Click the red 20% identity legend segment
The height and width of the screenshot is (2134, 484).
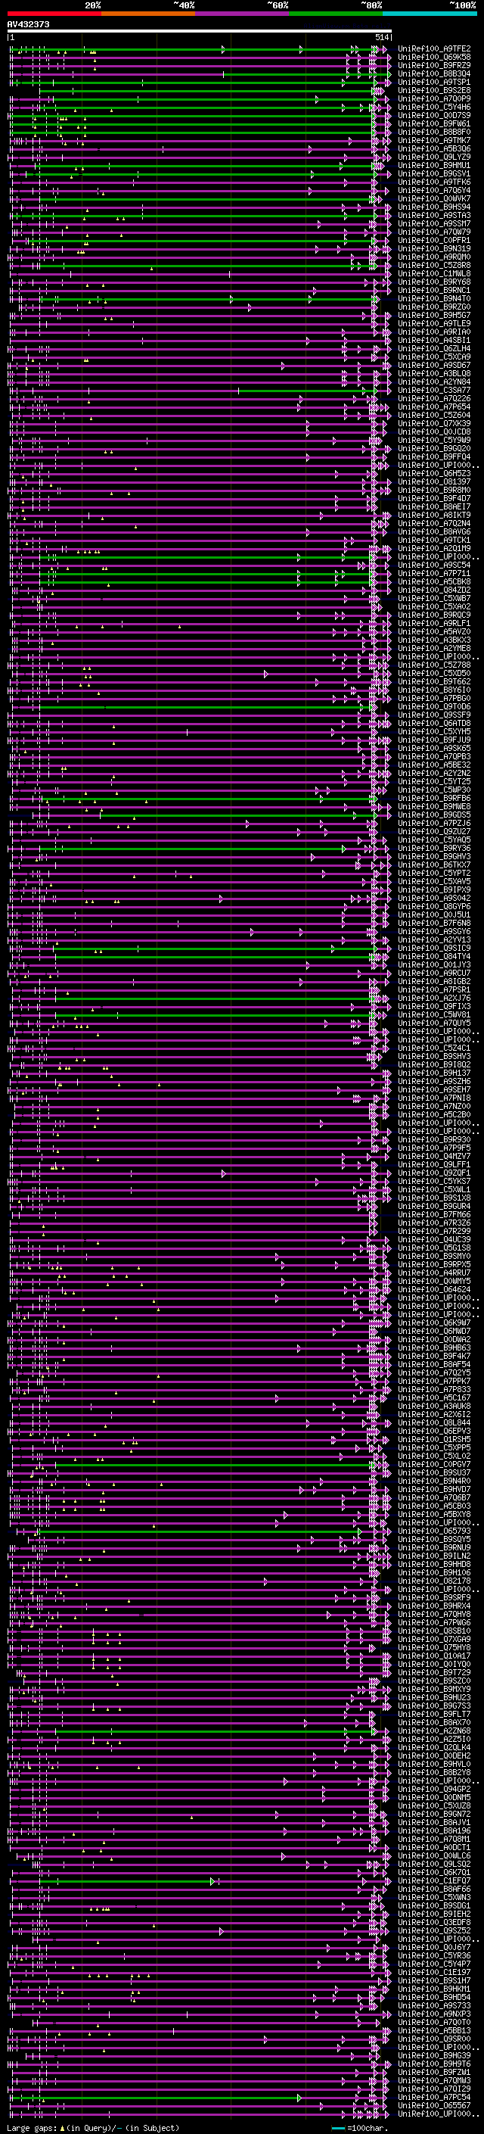click(x=54, y=14)
